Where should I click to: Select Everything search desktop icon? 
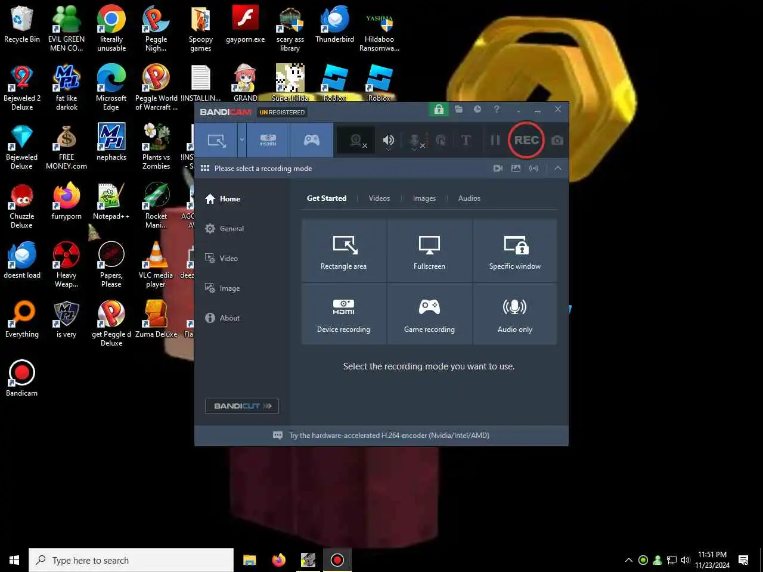coord(22,319)
